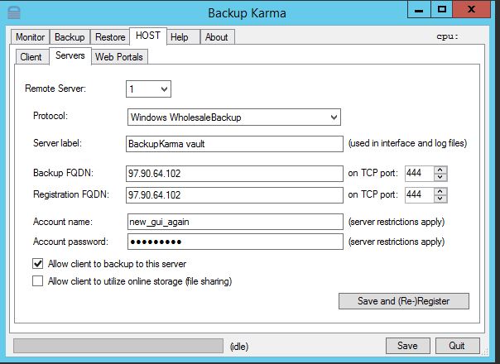Open the Backup tab
Screen dimensions: 500x364
(x=70, y=37)
